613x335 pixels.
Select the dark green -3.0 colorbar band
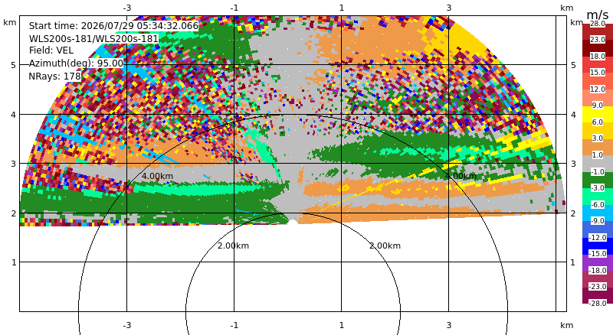(598, 180)
